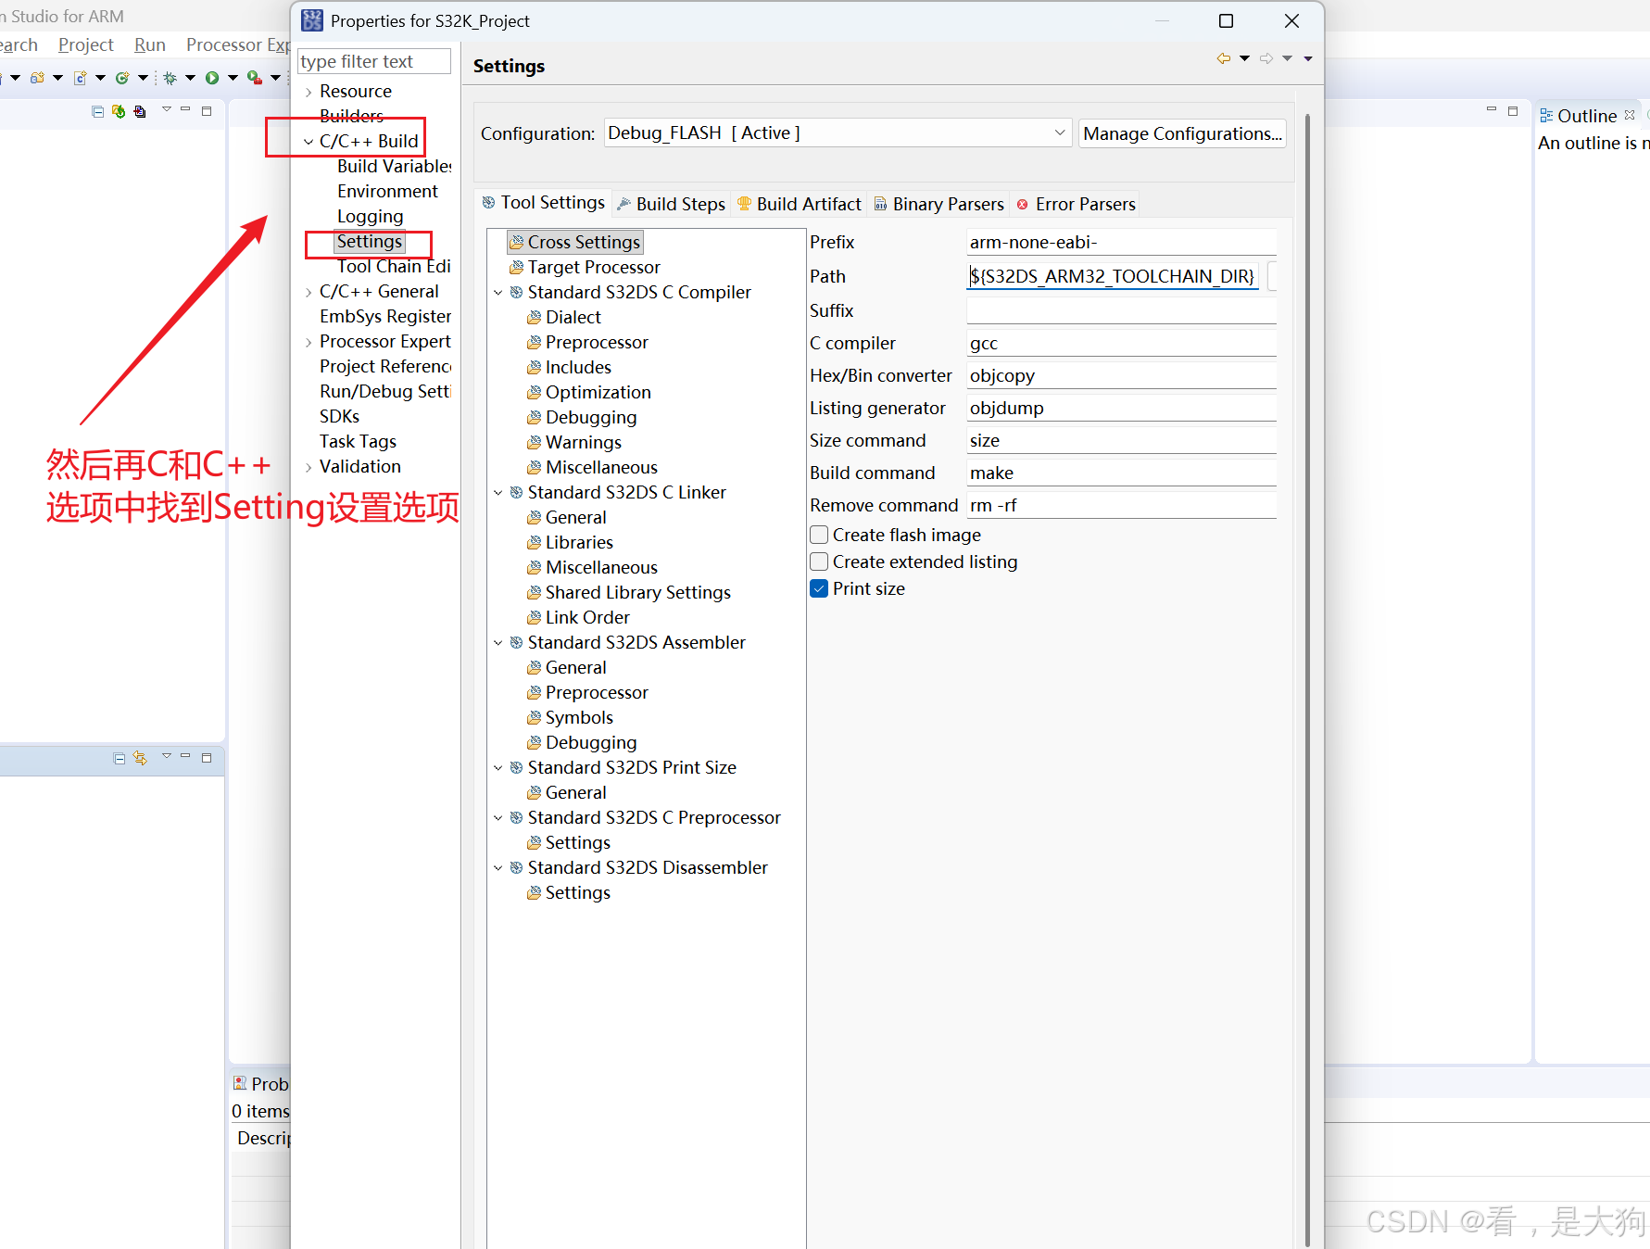Open the Run launch dropdown arrow
Image resolution: width=1650 pixels, height=1249 pixels.
233,78
